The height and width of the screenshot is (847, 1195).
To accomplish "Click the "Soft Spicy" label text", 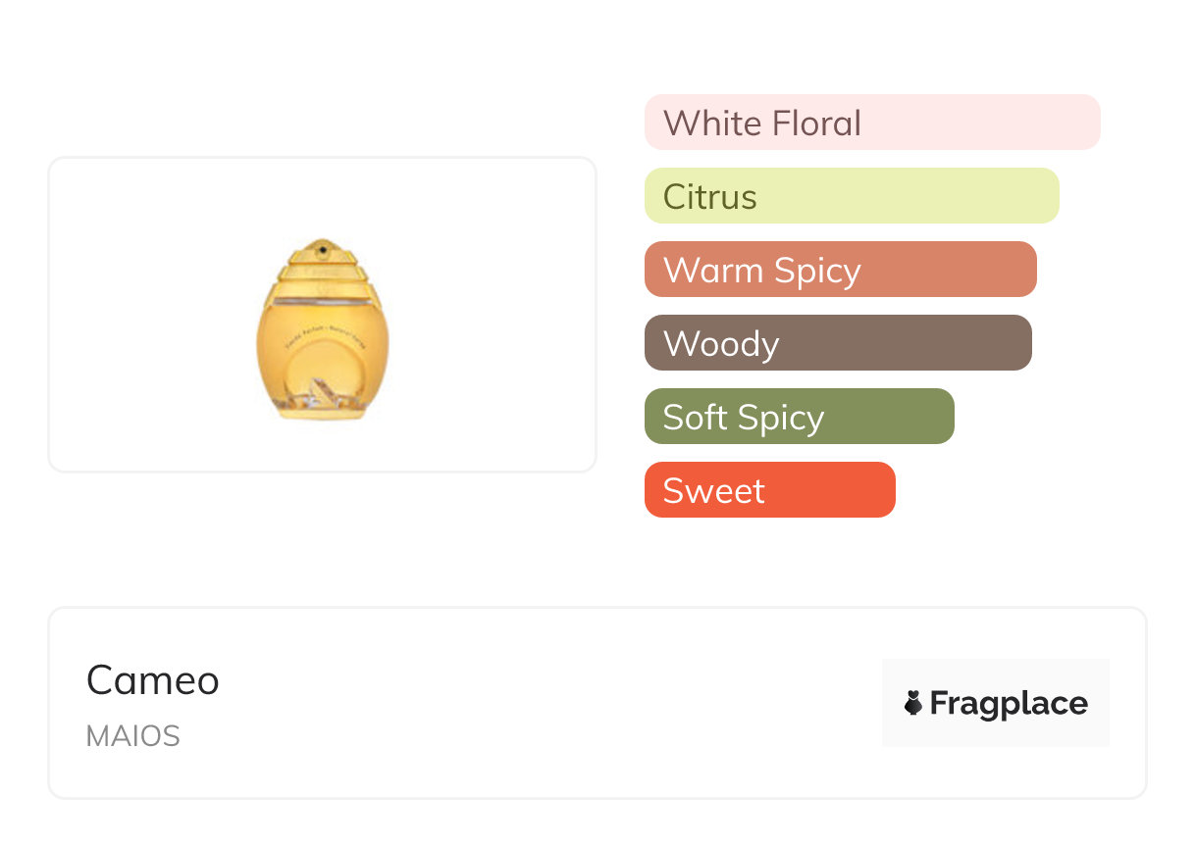I will click(x=743, y=418).
